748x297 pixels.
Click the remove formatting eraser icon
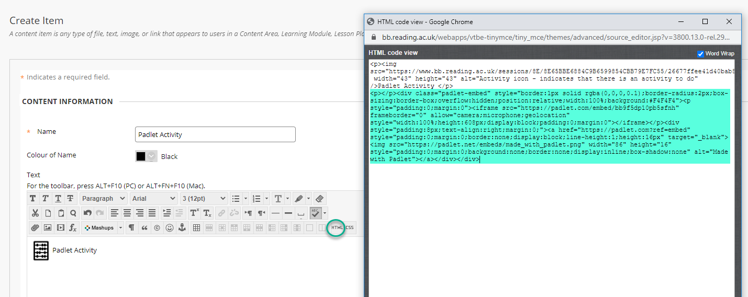pyautogui.click(x=320, y=199)
